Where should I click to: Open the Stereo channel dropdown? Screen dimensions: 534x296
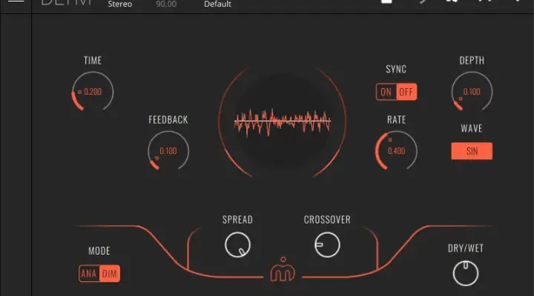click(120, 4)
